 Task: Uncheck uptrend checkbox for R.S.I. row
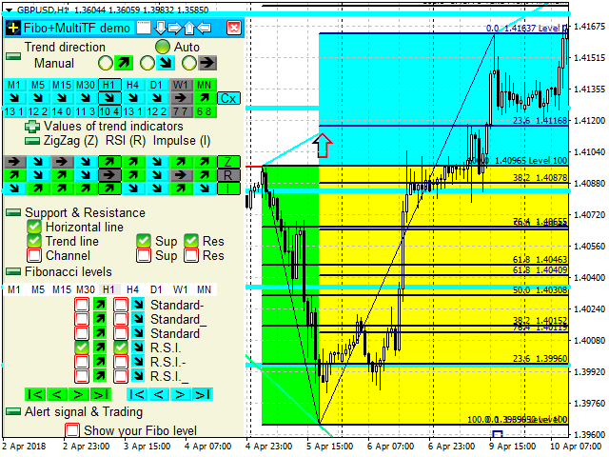click(x=82, y=348)
